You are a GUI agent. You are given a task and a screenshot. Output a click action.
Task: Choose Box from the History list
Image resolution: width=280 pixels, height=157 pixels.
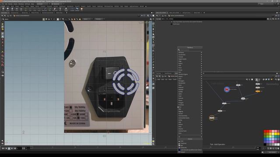(182, 146)
